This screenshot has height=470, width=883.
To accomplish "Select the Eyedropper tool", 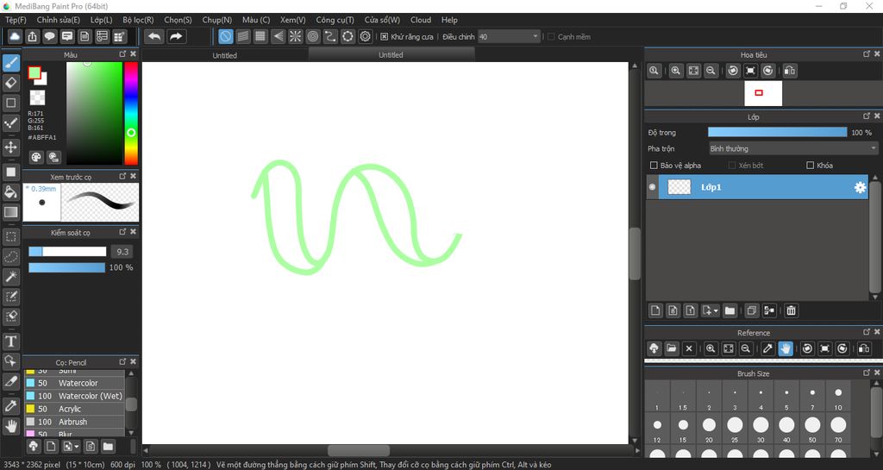I will 10,406.
